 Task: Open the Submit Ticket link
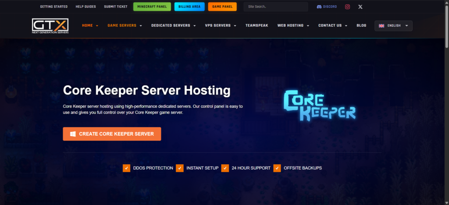pos(116,7)
